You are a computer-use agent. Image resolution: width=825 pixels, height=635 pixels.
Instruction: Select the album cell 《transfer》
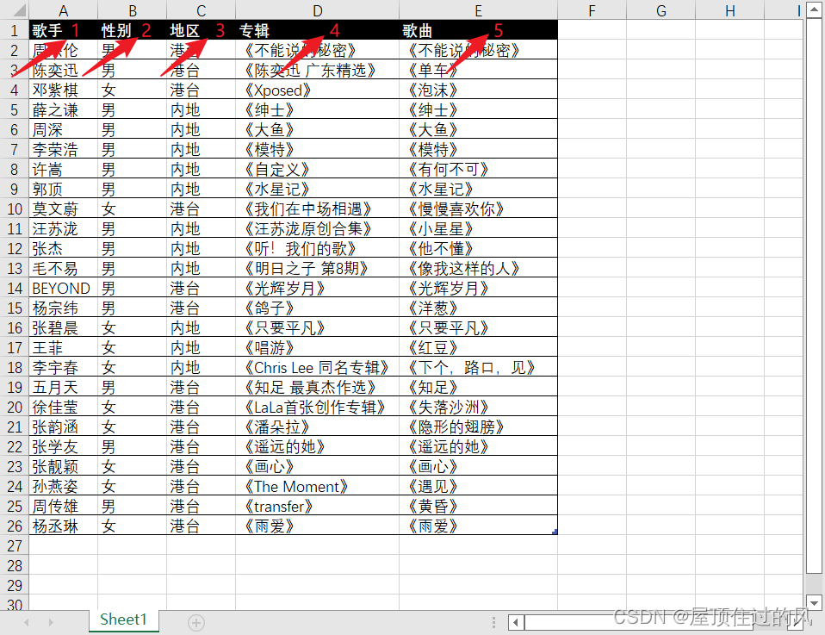pyautogui.click(x=317, y=507)
